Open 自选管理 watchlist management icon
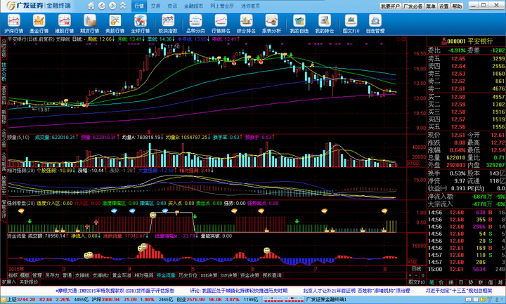Screen dimensions: 506x304 pyautogui.click(x=375, y=24)
